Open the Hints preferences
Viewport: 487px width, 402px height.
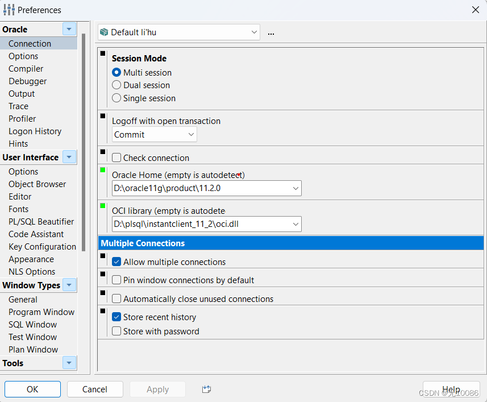18,143
